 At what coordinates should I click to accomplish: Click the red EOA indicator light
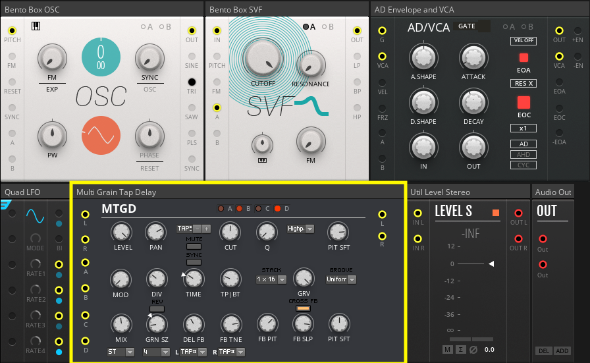coord(523,57)
